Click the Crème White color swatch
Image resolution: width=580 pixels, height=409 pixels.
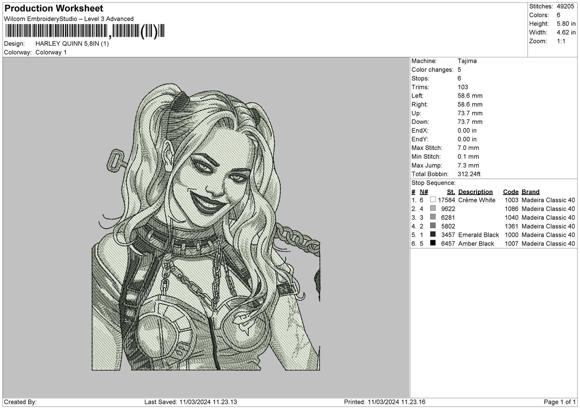tap(433, 200)
